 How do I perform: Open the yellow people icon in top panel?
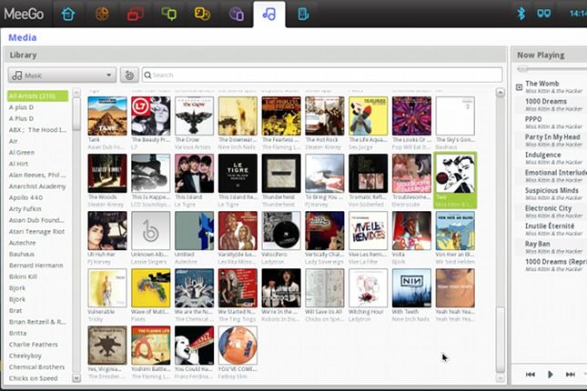pos(202,14)
